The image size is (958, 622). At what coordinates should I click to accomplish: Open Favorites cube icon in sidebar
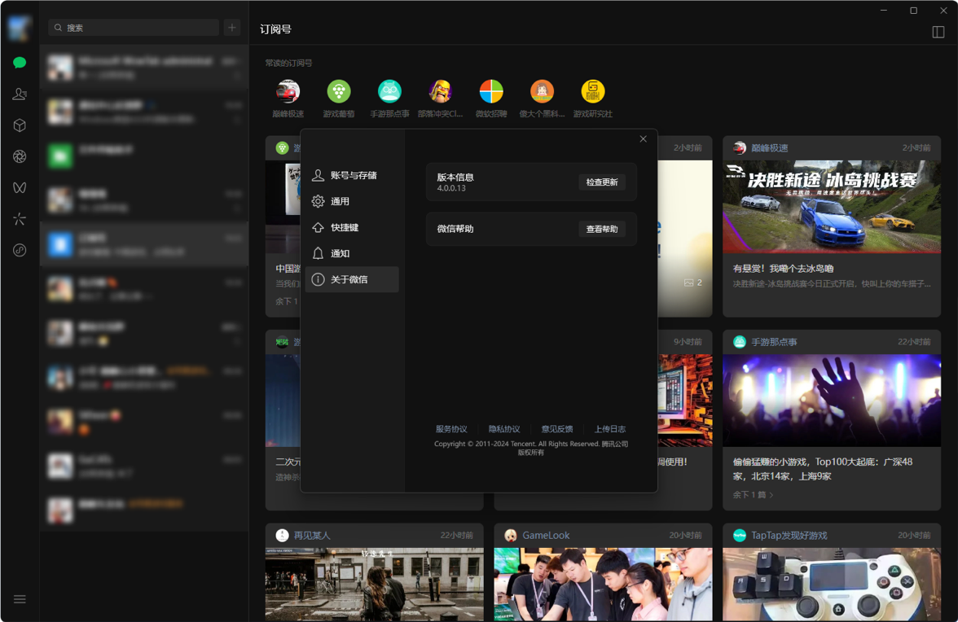(20, 125)
